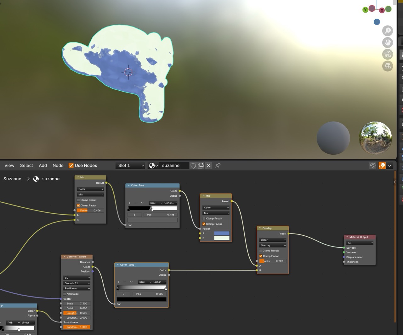This screenshot has width=403, height=335.
Task: Remove a color stop on Color Ramp with Pos 0.000
Action: 124,282
